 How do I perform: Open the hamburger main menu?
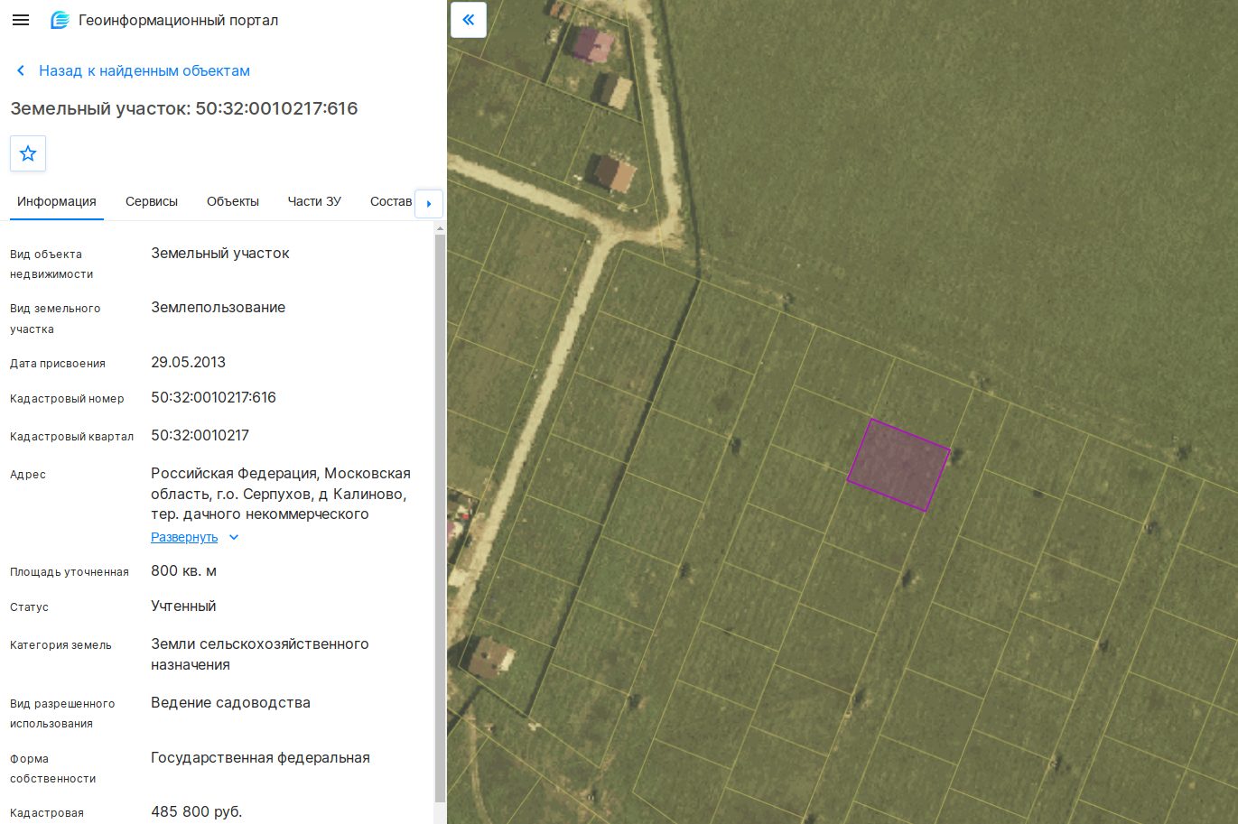(x=21, y=20)
